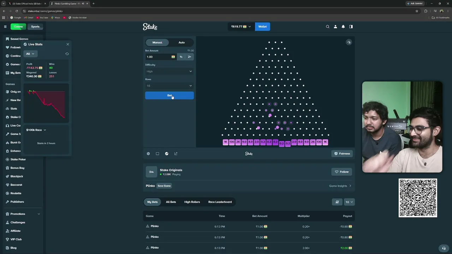This screenshot has height=254, width=452.
Task: Switch to Manual betting mode
Action: (x=157, y=42)
